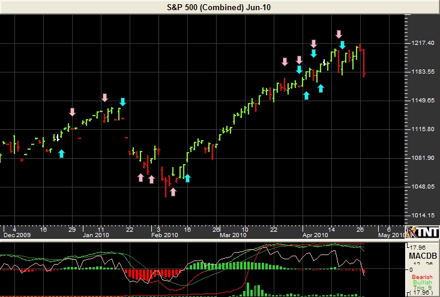Click the day 11 tick label
This screenshot has width=440, height=297.
101,229
